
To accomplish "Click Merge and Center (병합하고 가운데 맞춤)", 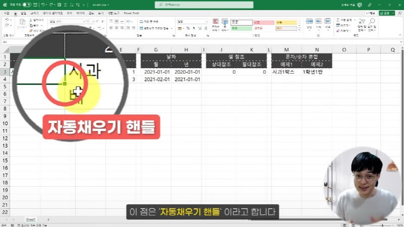I will pos(154,28).
